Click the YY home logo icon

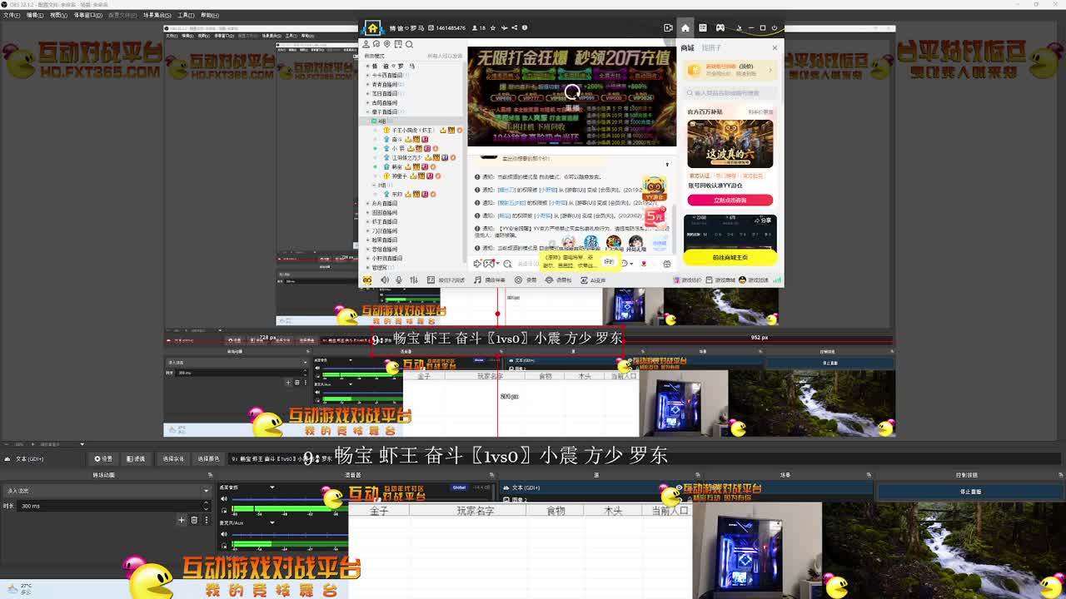(372, 28)
